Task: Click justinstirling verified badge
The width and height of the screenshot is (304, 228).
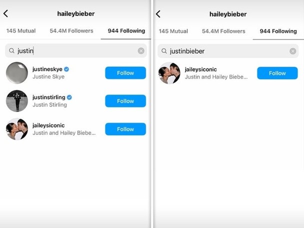Action: 69,97
